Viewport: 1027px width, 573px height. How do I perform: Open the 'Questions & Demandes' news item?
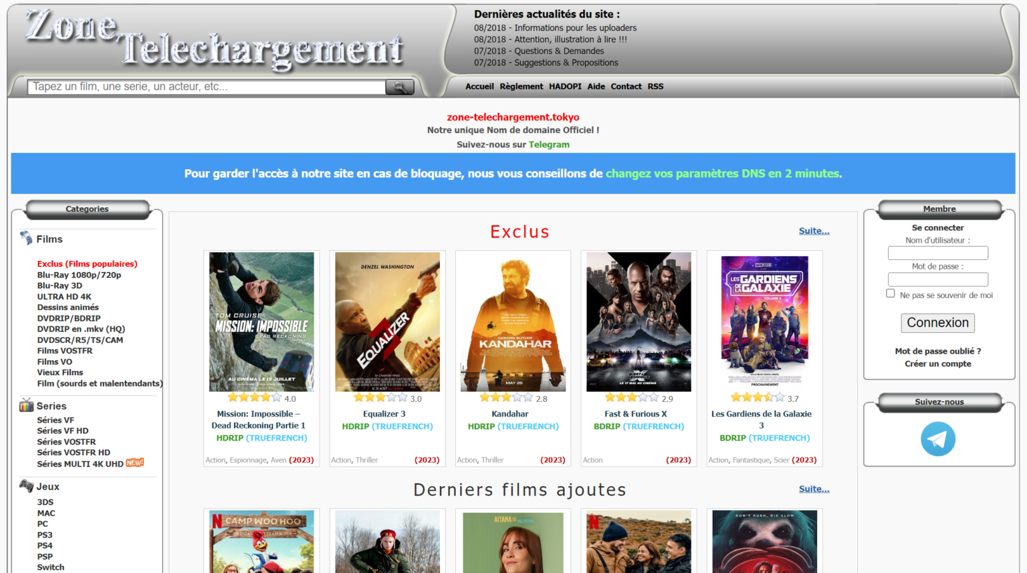click(x=559, y=51)
